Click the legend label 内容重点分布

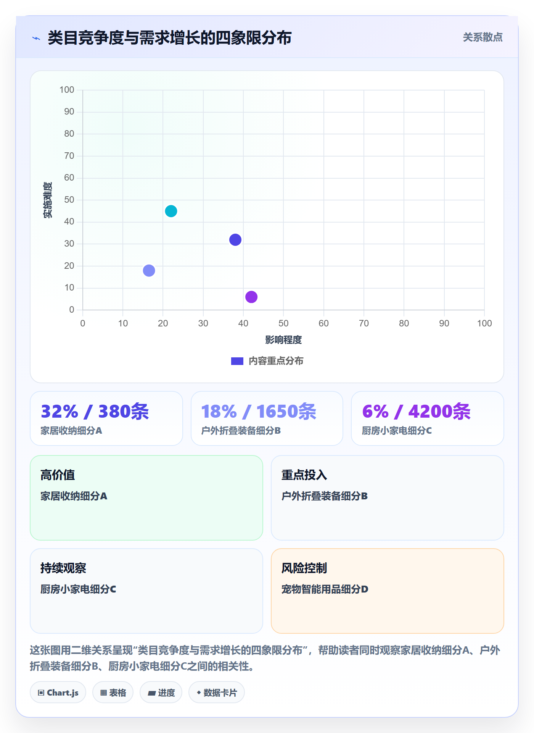point(276,361)
